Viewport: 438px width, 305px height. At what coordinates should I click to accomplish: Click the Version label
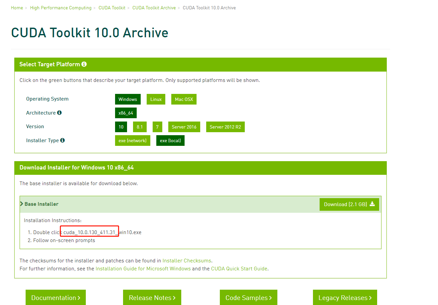point(35,127)
